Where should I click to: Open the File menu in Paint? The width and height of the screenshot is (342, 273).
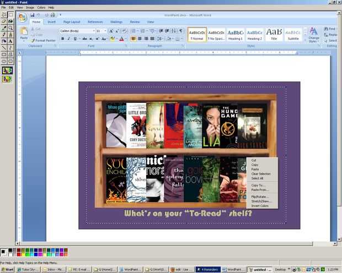pos(3,7)
